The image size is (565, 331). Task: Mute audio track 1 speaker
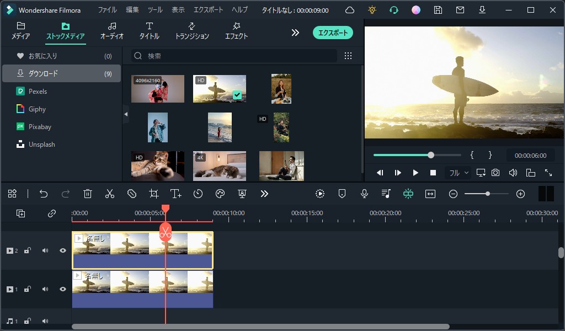pyautogui.click(x=45, y=321)
